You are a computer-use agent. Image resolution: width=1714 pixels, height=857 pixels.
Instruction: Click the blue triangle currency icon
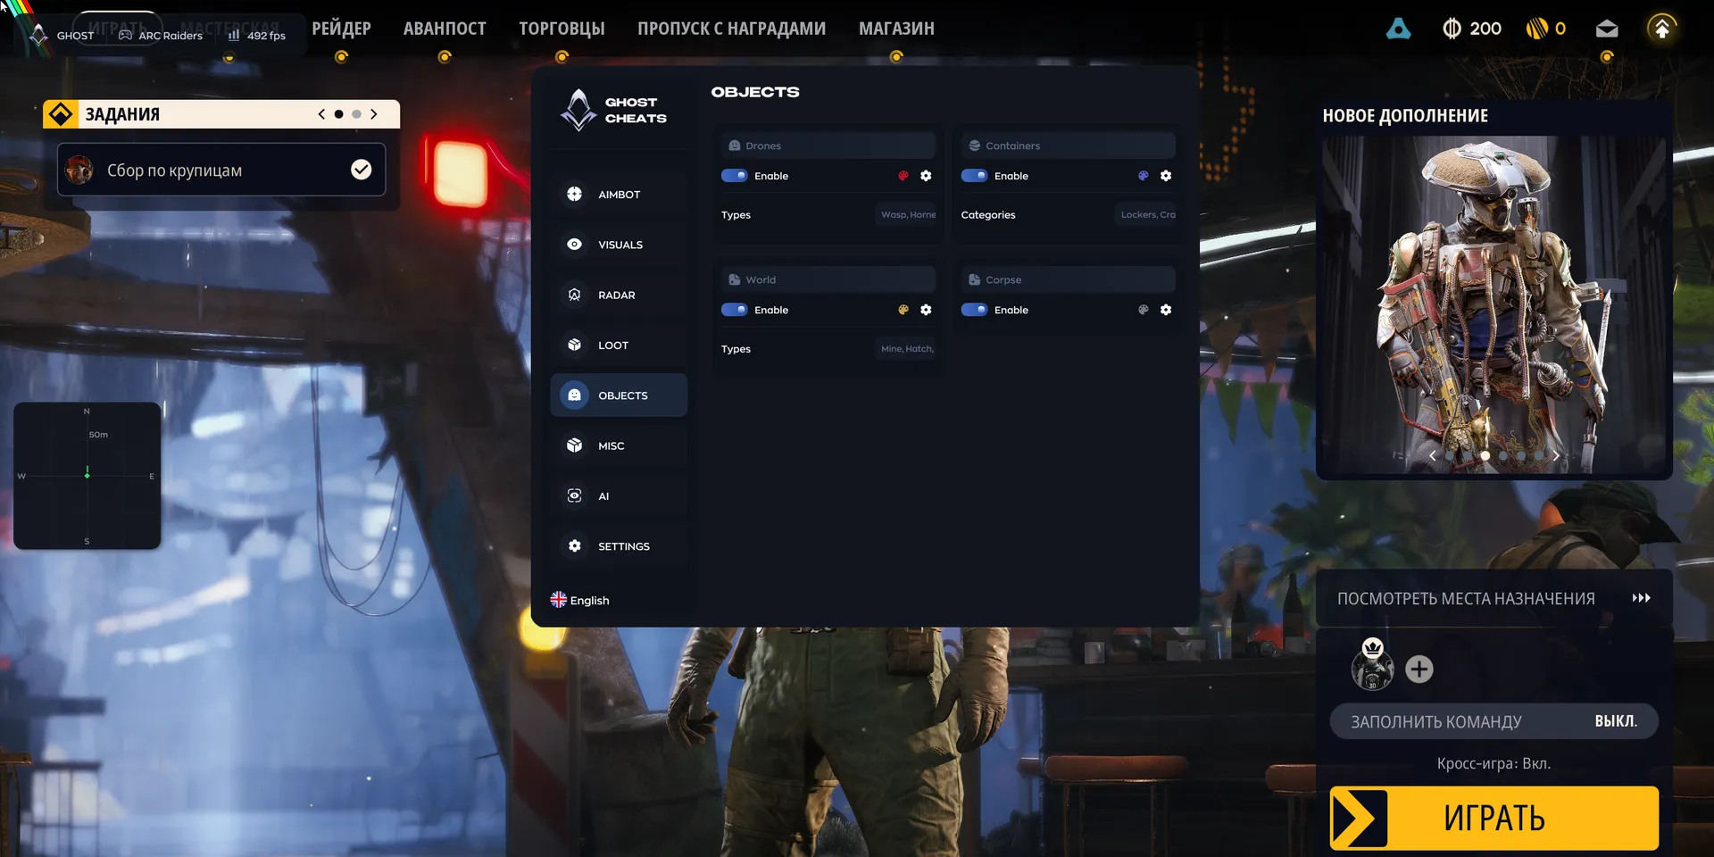point(1399,29)
